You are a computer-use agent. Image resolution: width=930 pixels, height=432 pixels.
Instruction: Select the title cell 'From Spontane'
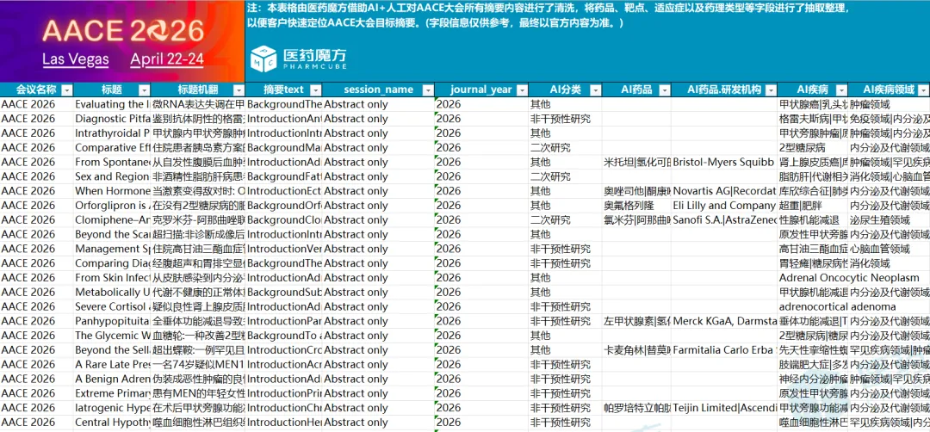coord(113,162)
